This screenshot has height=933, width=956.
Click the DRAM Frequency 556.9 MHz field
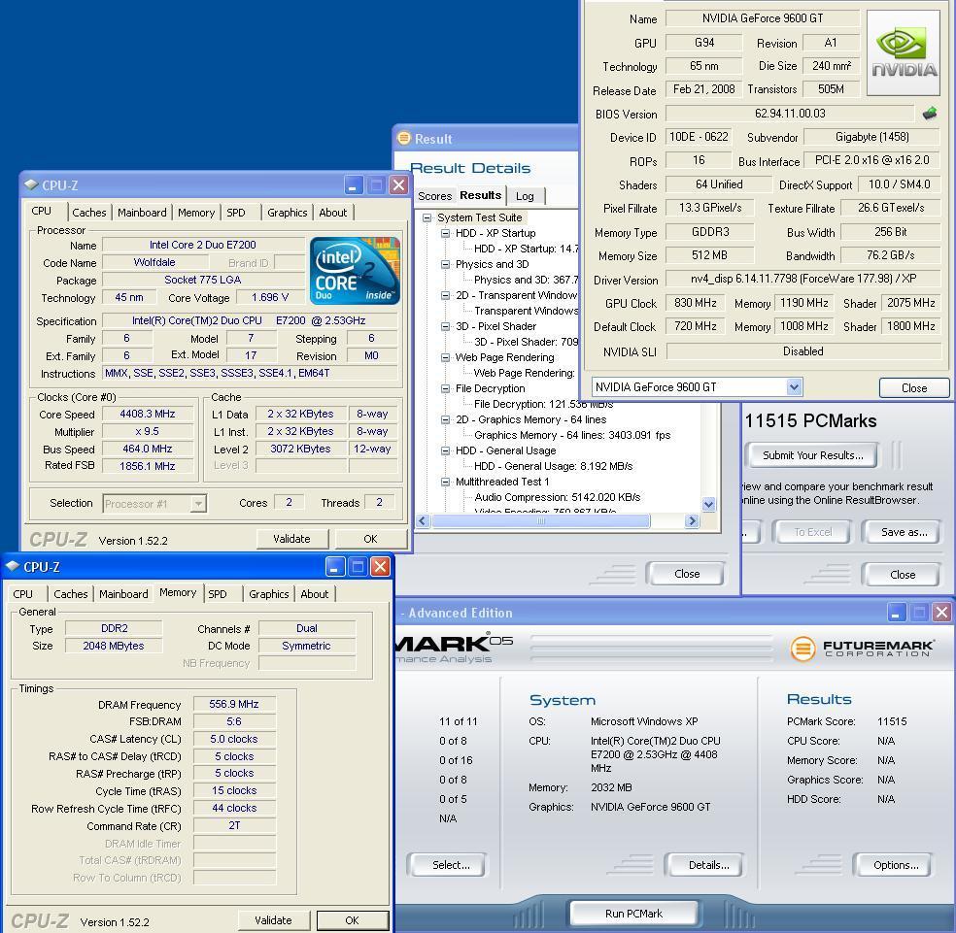234,705
